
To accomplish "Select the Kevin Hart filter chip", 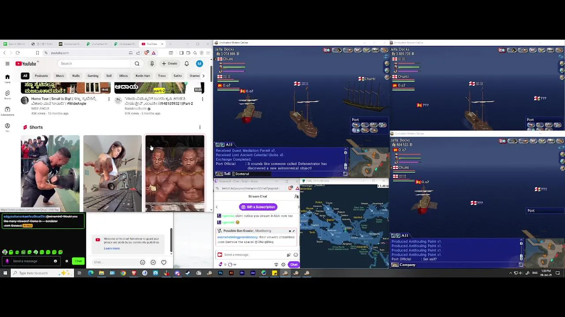I will pyautogui.click(x=143, y=76).
